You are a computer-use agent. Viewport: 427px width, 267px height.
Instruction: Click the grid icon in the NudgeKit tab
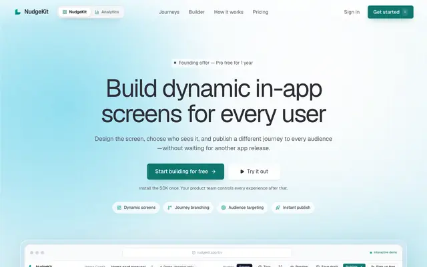[x=65, y=12]
